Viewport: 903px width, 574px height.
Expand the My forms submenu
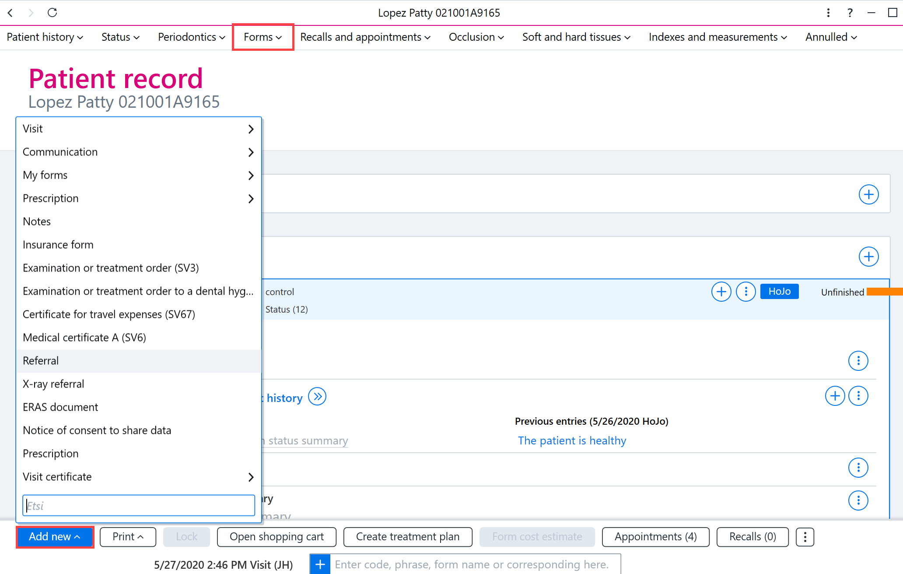tap(139, 175)
